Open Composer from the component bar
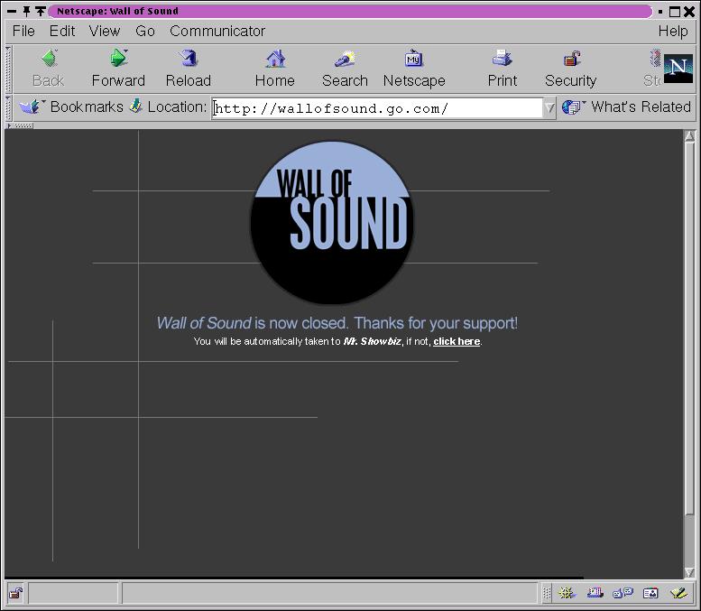The image size is (701, 611). tap(678, 594)
